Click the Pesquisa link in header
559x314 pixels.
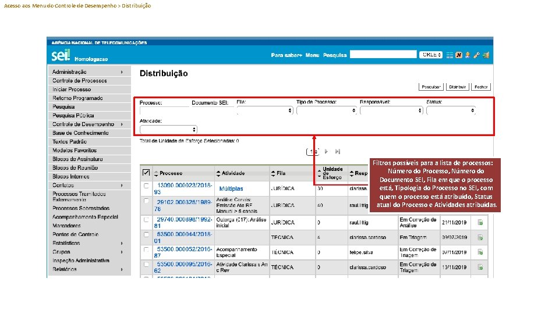(x=335, y=55)
